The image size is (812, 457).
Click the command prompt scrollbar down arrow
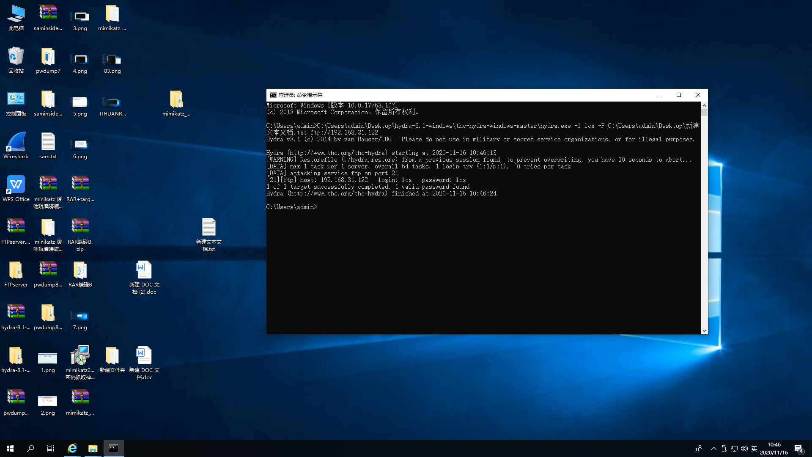pos(704,331)
